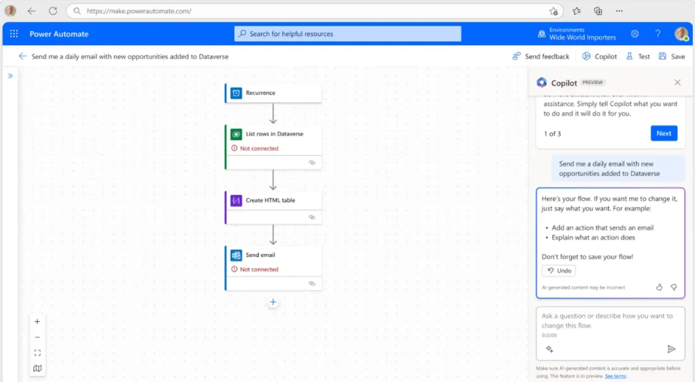The image size is (695, 382).
Task: Zoom out on the flow canvas
Action: point(38,337)
